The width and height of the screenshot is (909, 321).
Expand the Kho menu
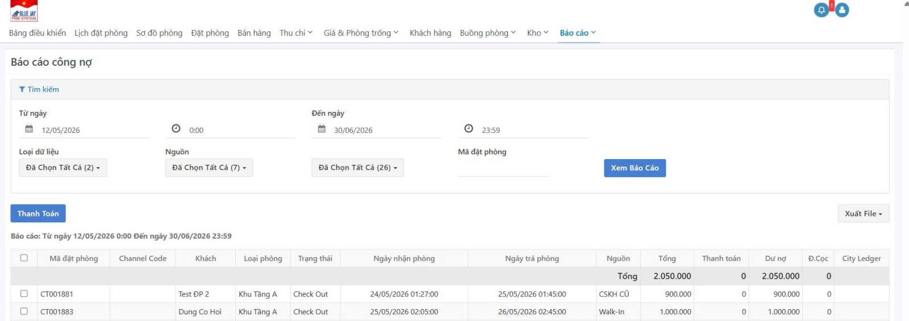pos(537,33)
